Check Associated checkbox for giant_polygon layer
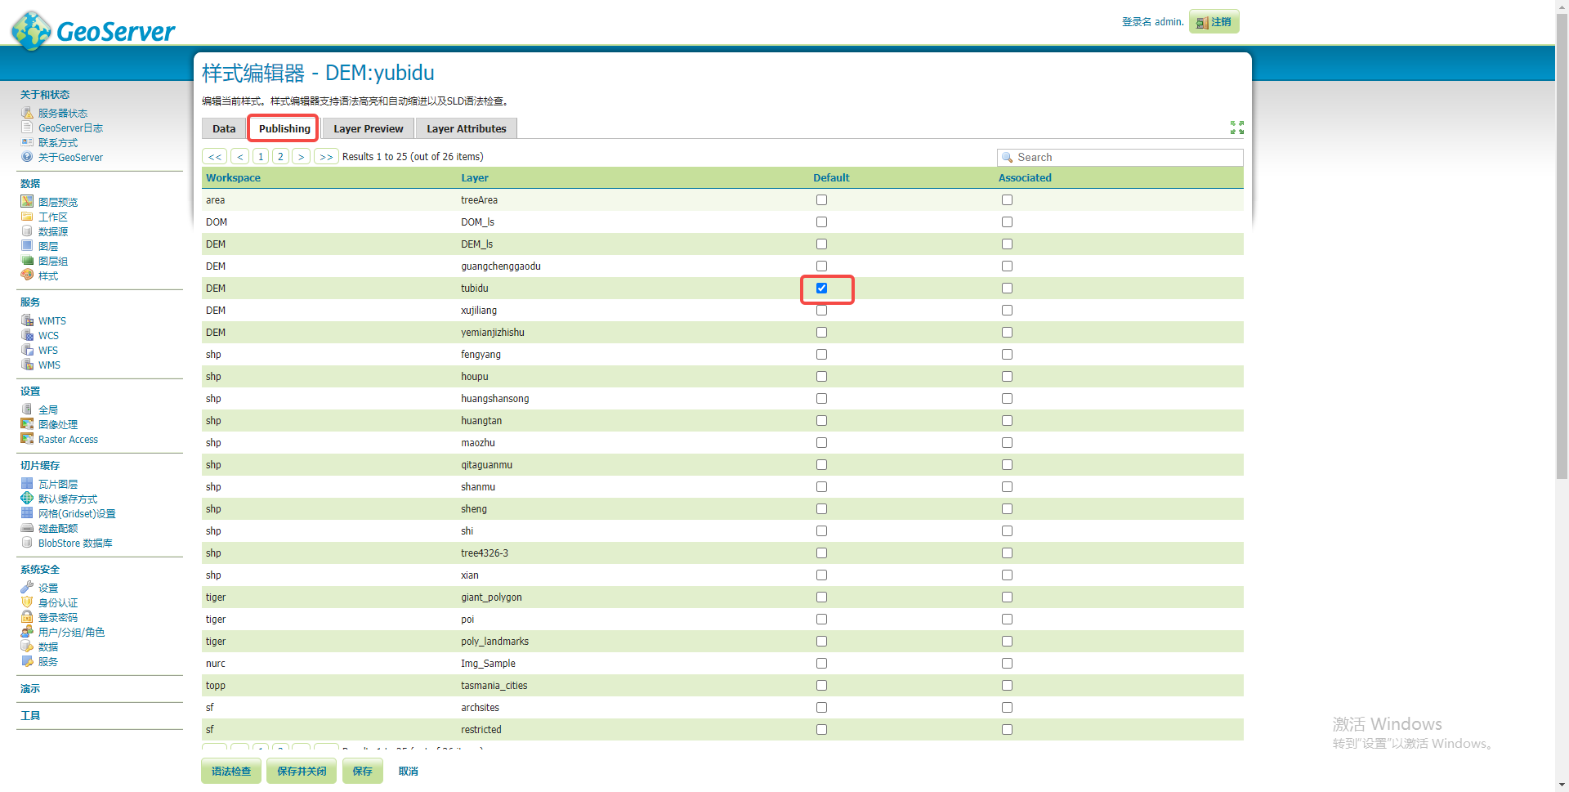This screenshot has width=1569, height=792. (x=1007, y=597)
